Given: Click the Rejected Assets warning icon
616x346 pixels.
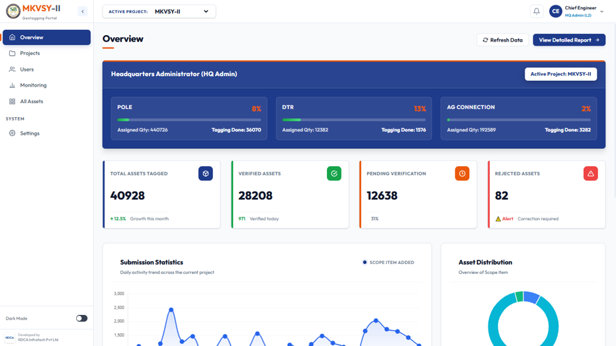Looking at the screenshot, I should click(x=590, y=173).
